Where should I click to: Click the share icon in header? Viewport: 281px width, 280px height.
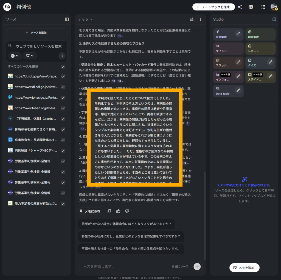[240, 7]
